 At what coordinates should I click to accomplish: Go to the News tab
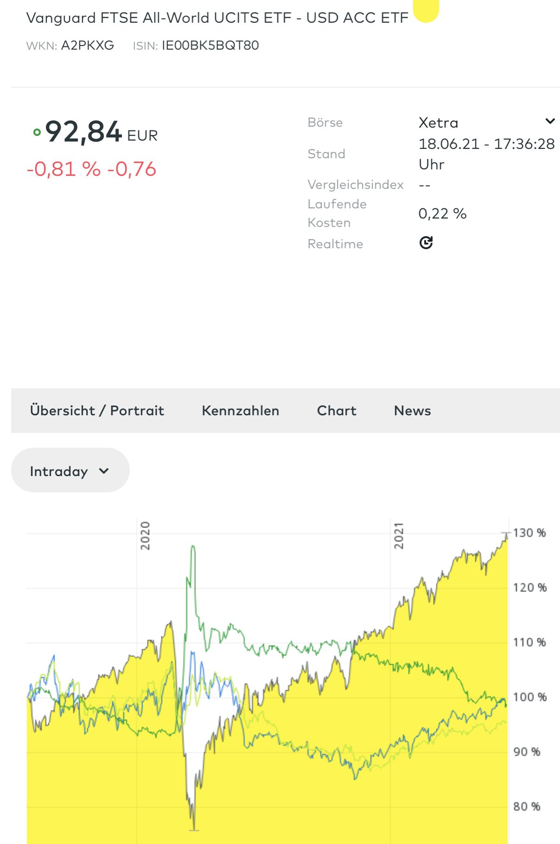coord(412,411)
